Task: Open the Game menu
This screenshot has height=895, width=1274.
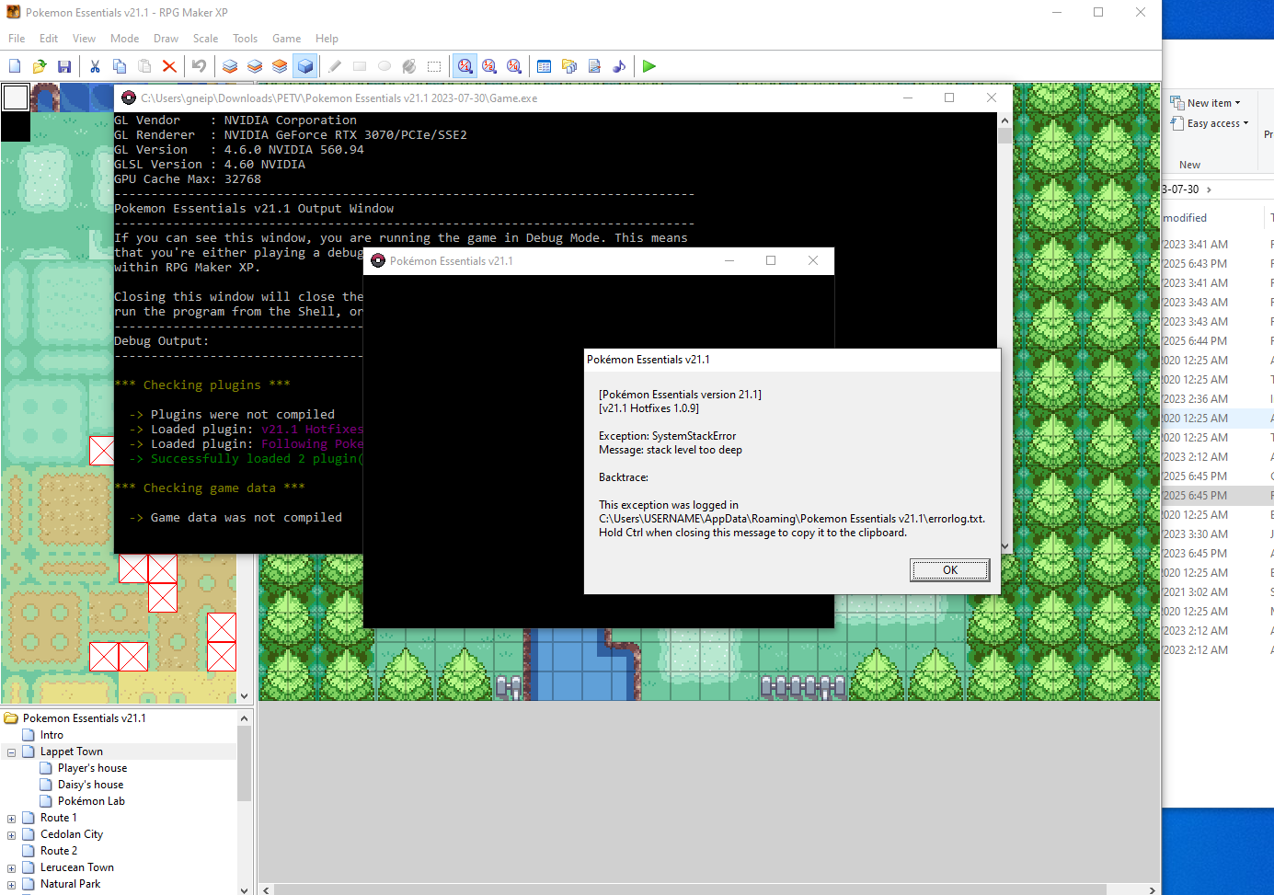Action: point(286,39)
